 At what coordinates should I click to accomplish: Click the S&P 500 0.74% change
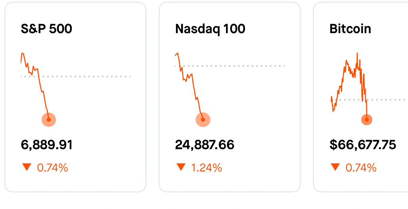52,167
